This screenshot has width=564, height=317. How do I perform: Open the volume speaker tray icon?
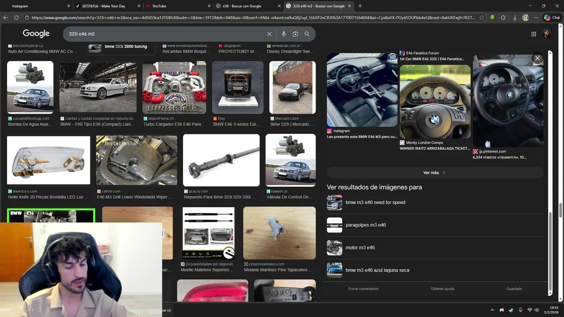point(537,310)
